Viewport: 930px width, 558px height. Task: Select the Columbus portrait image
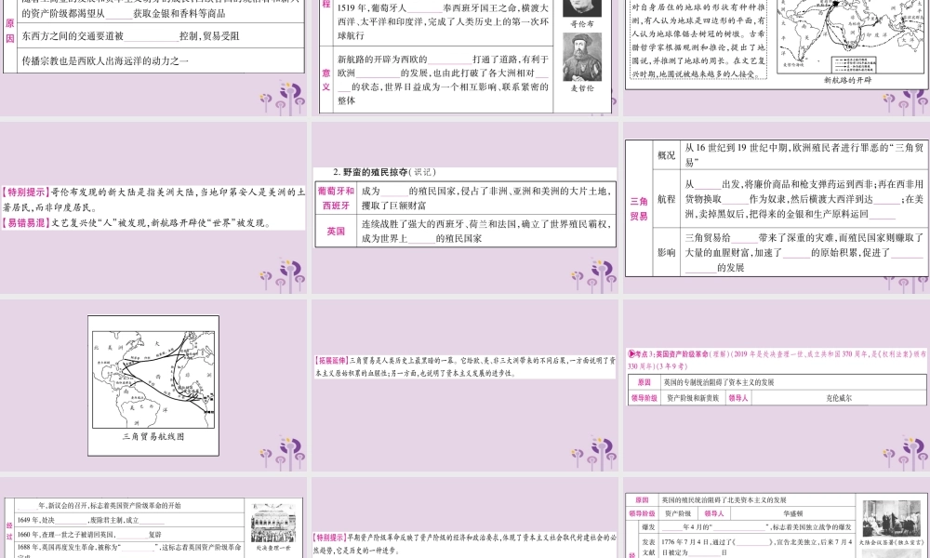[581, 7]
